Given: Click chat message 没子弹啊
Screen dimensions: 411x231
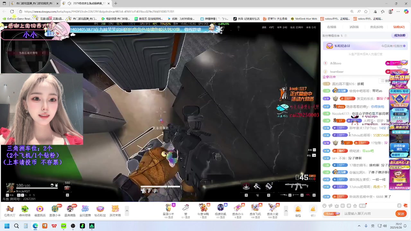Looking at the screenshot, I should click(355, 158).
